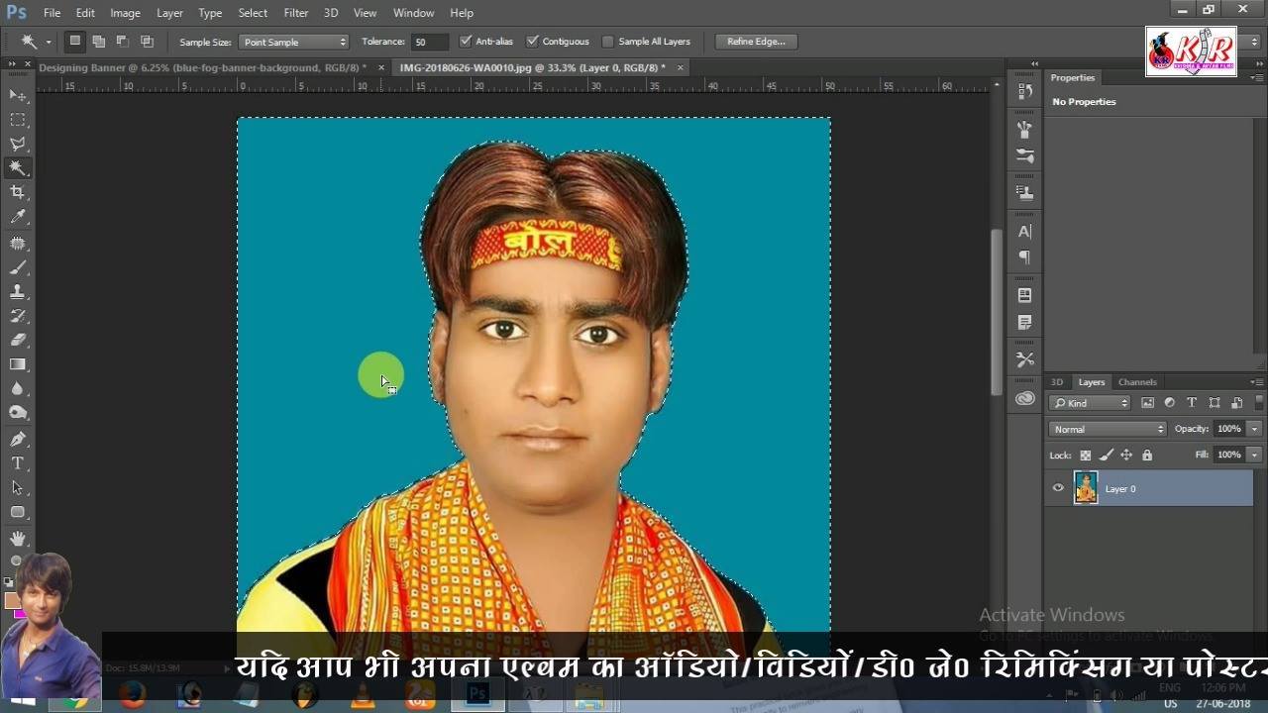
Task: Select the Polygonal Lasso tool
Action: click(x=18, y=145)
